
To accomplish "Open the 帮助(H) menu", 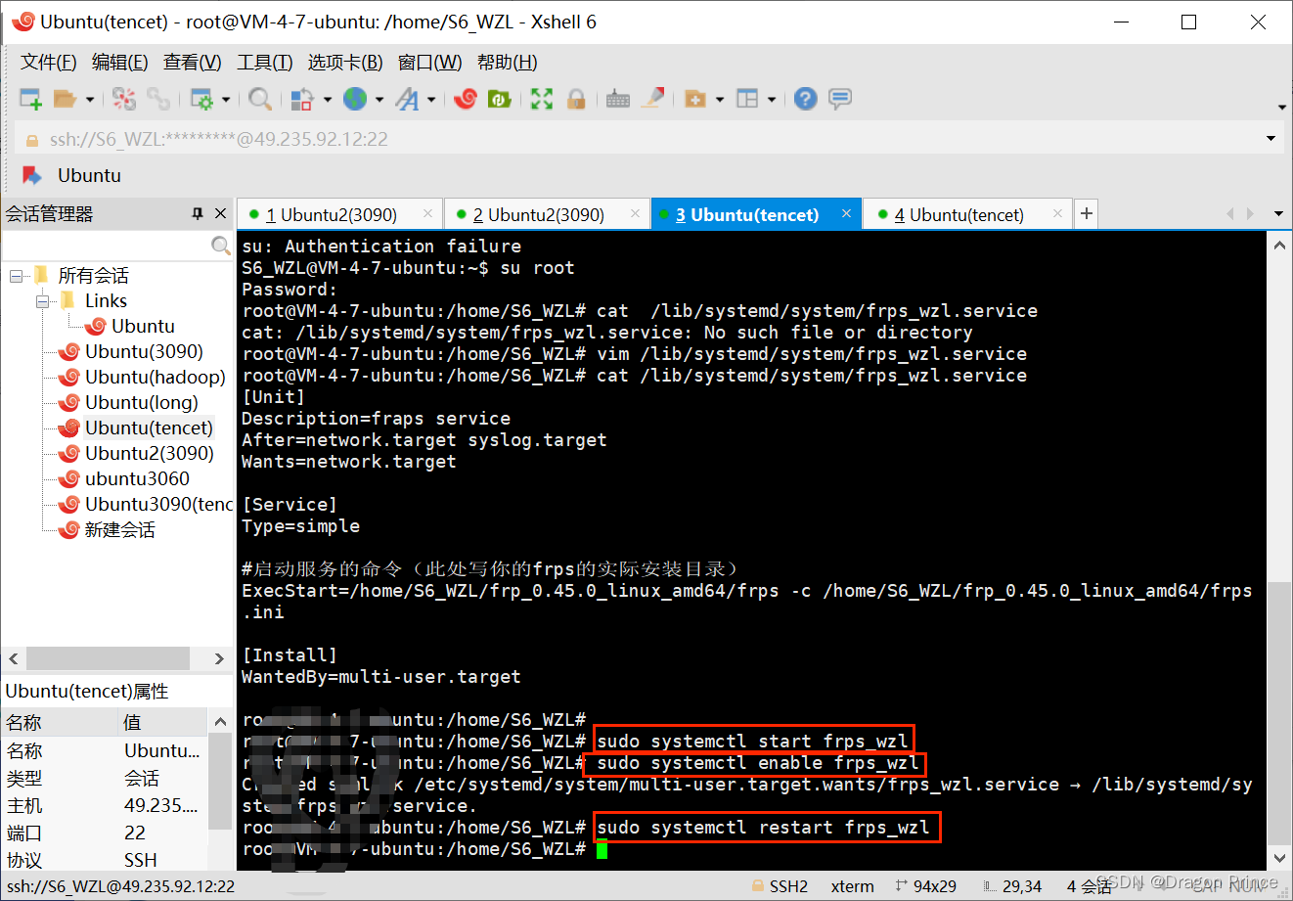I will (508, 63).
